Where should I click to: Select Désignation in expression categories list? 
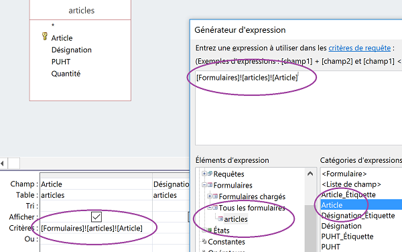(342, 226)
